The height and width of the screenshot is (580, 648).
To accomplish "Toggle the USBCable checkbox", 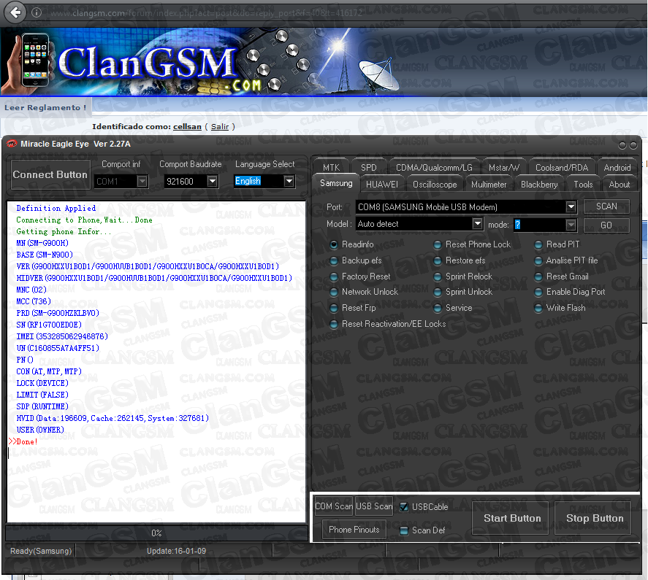I will (x=404, y=507).
